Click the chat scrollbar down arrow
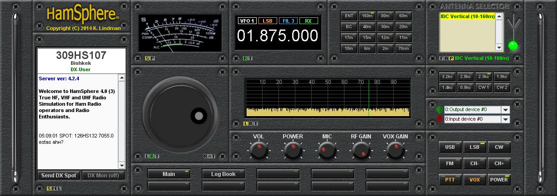557x196 pixels. [x=122, y=166]
